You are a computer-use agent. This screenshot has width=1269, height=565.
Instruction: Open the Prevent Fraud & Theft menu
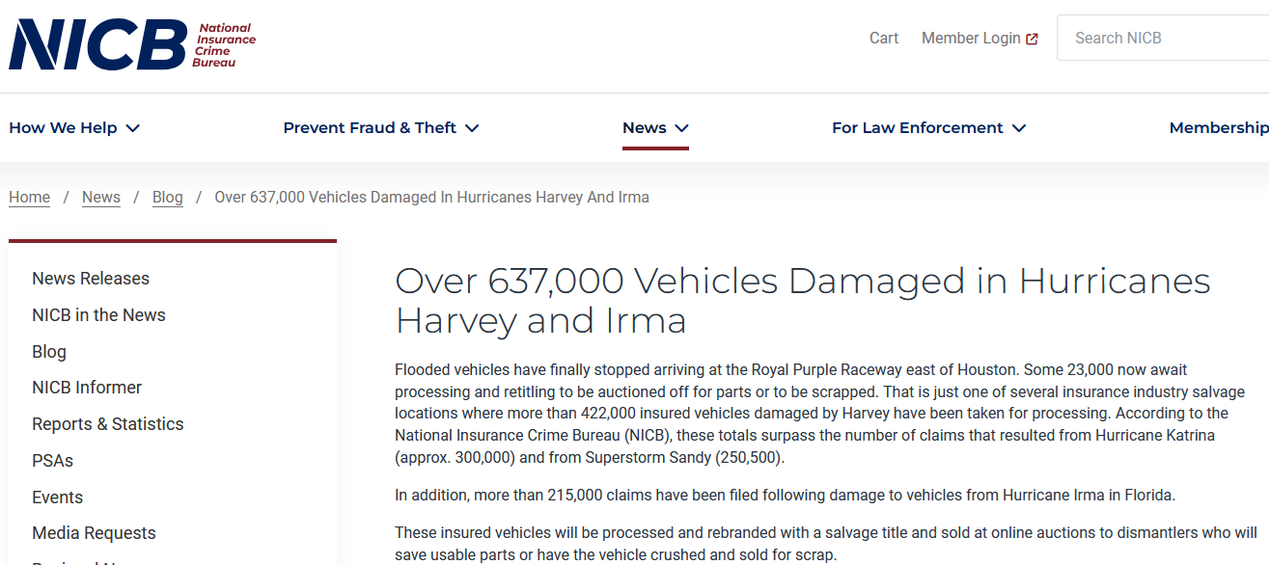click(x=381, y=128)
